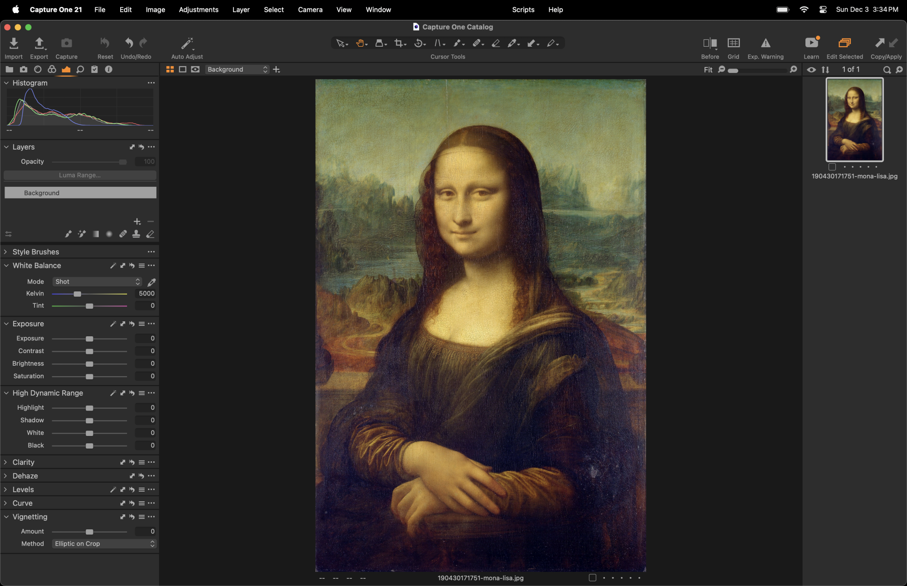Open the Image menu
The image size is (907, 586).
[155, 10]
